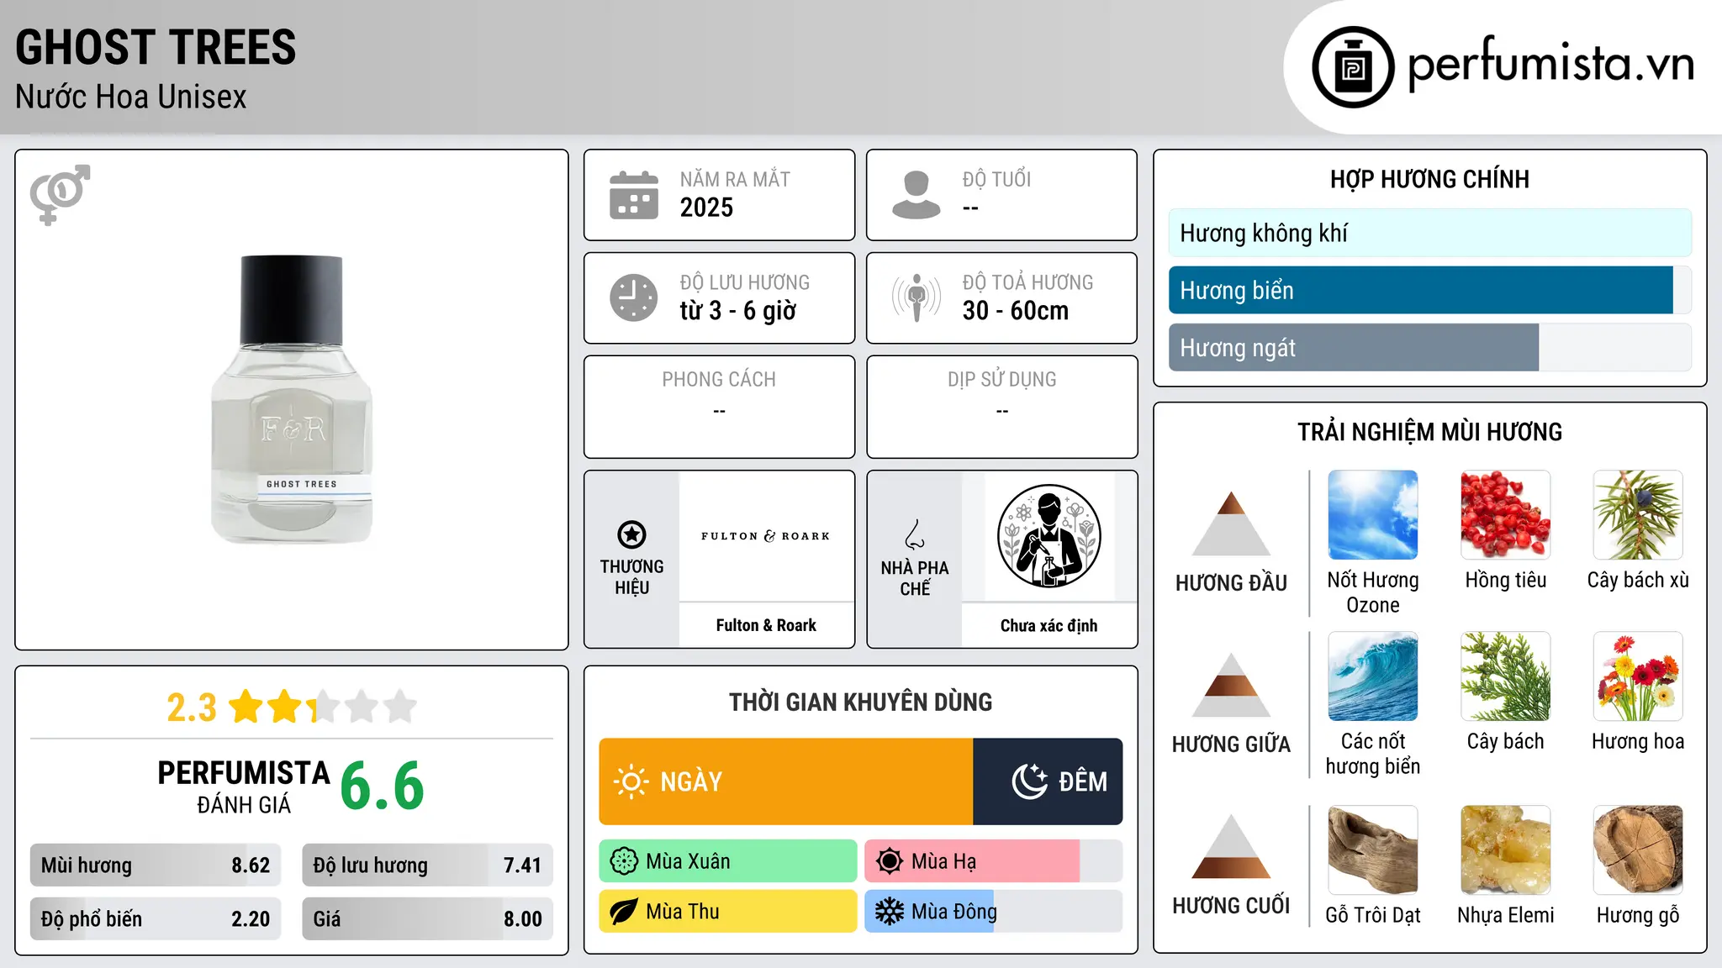The width and height of the screenshot is (1722, 968).
Task: Click the Giá 8.00 score bar
Action: tap(427, 919)
